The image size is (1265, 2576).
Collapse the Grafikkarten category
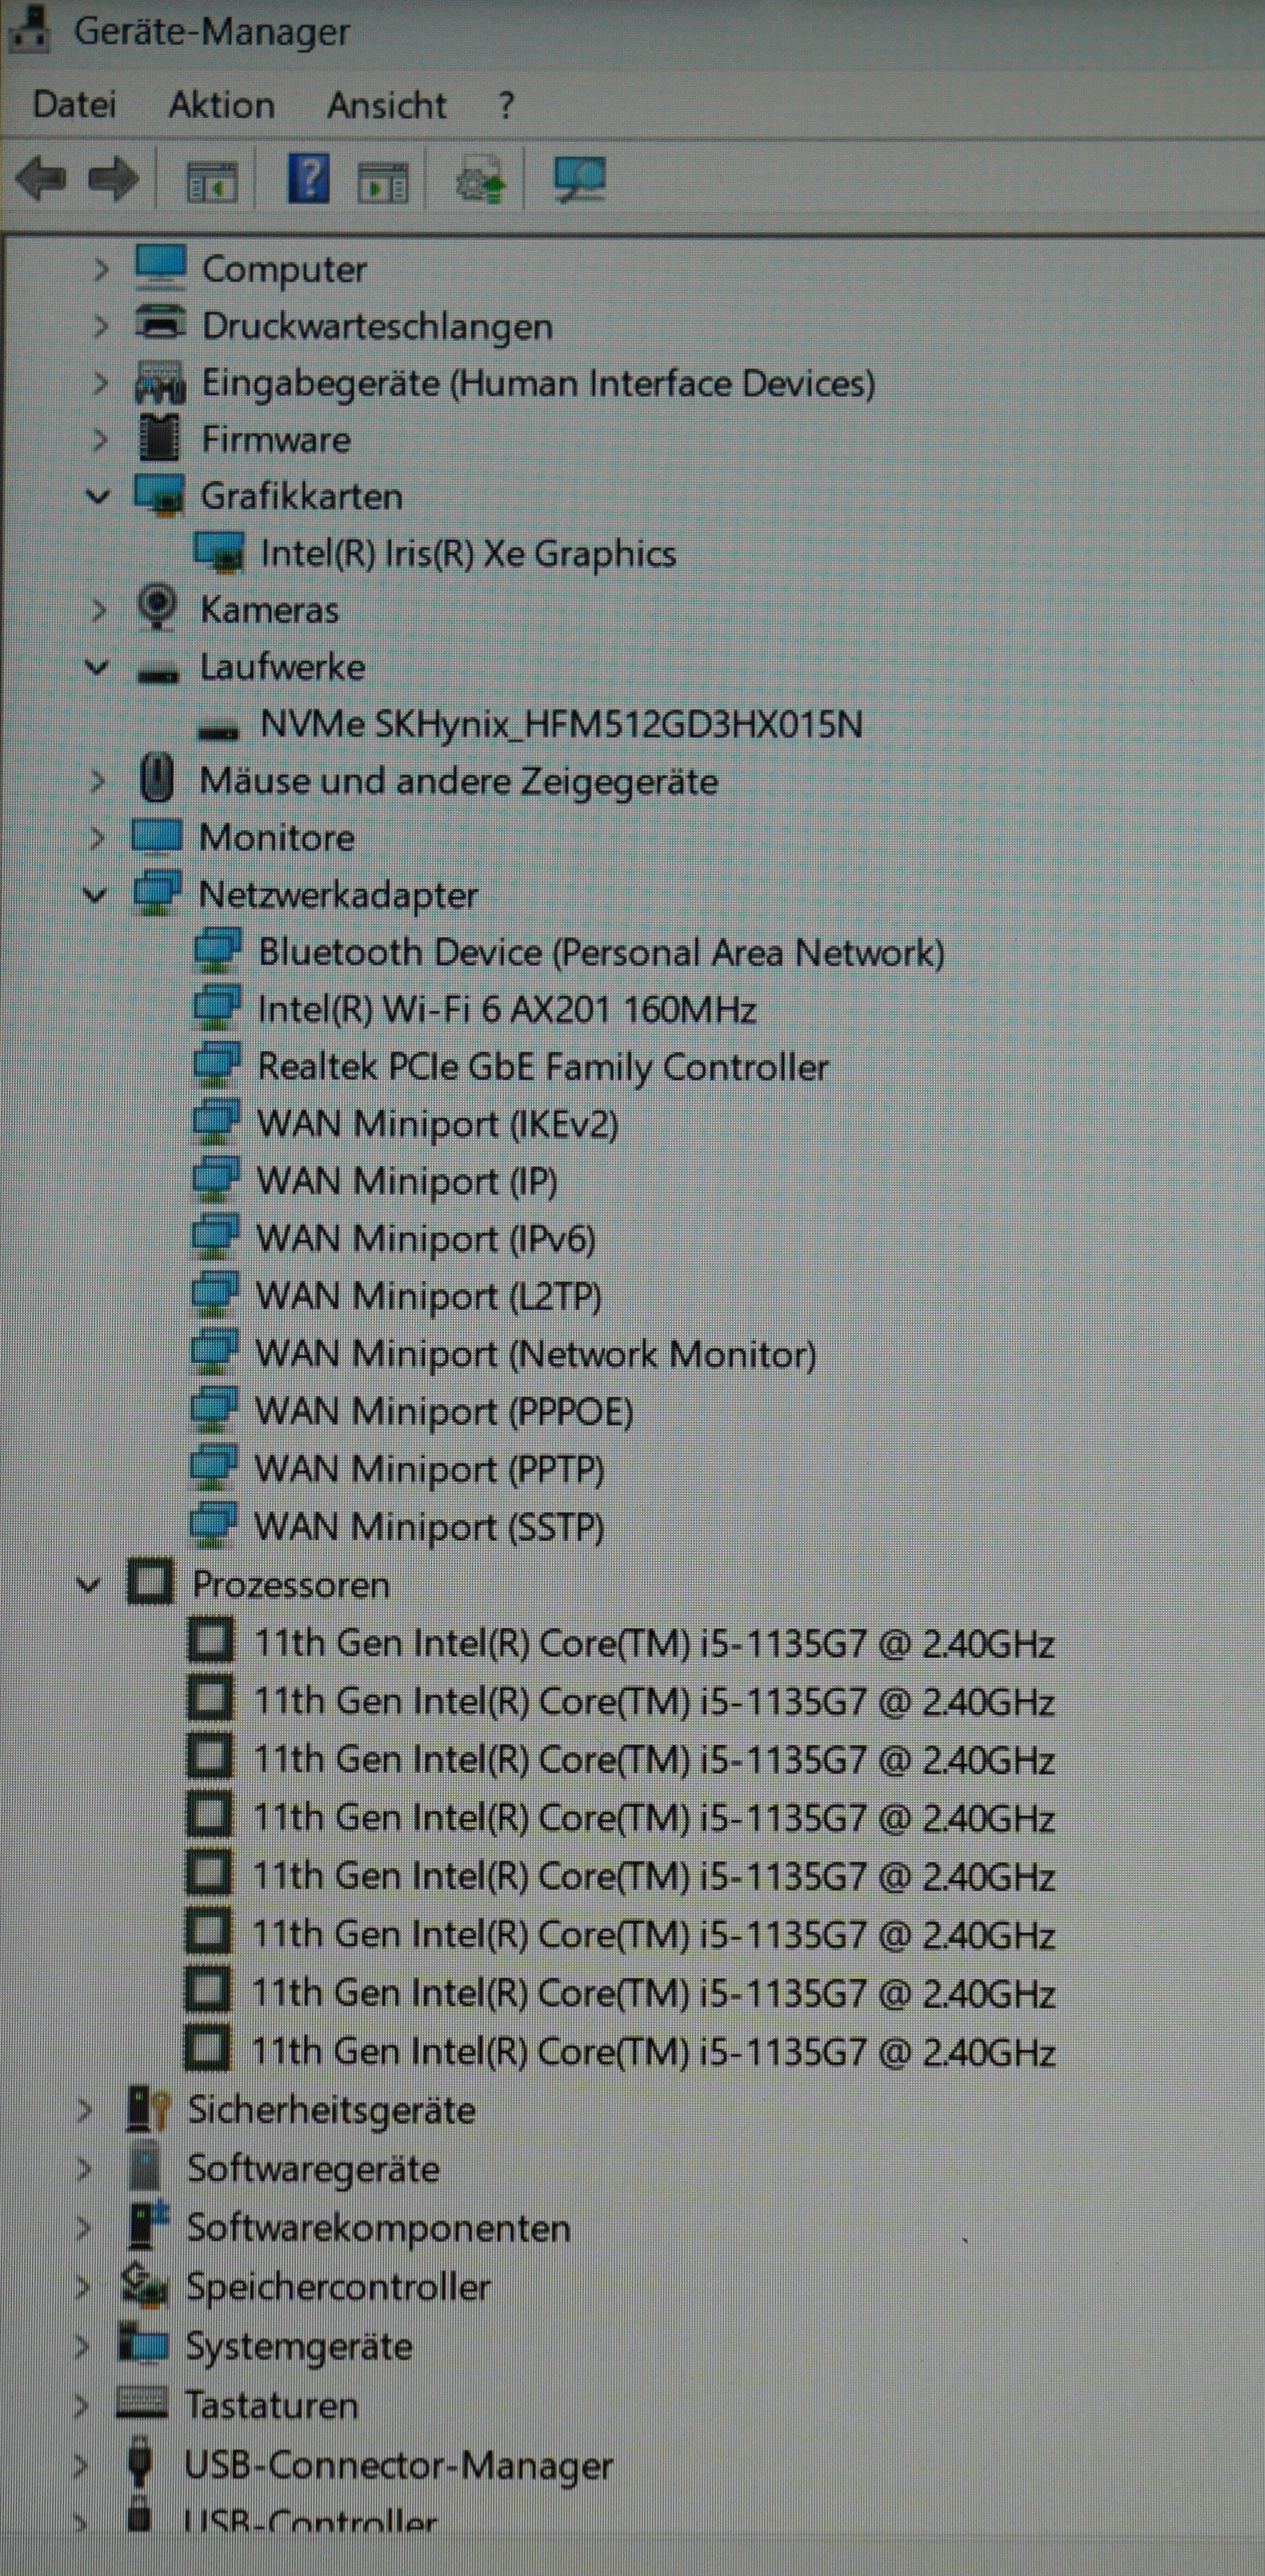[98, 496]
